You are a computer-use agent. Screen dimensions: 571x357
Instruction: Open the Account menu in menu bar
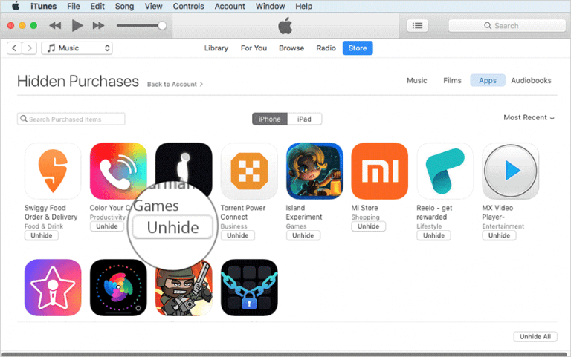[x=230, y=6]
